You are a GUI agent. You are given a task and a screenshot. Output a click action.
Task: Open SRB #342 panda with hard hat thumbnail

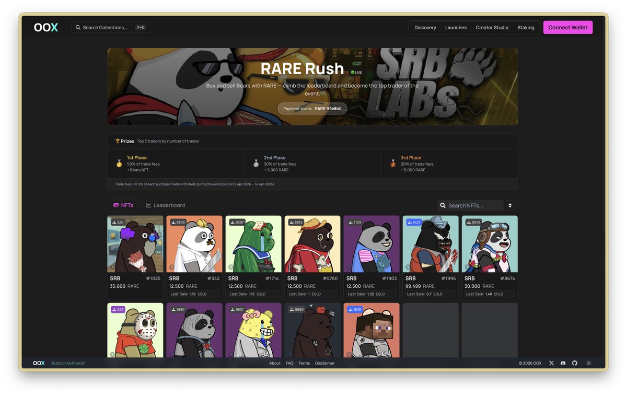pyautogui.click(x=194, y=244)
